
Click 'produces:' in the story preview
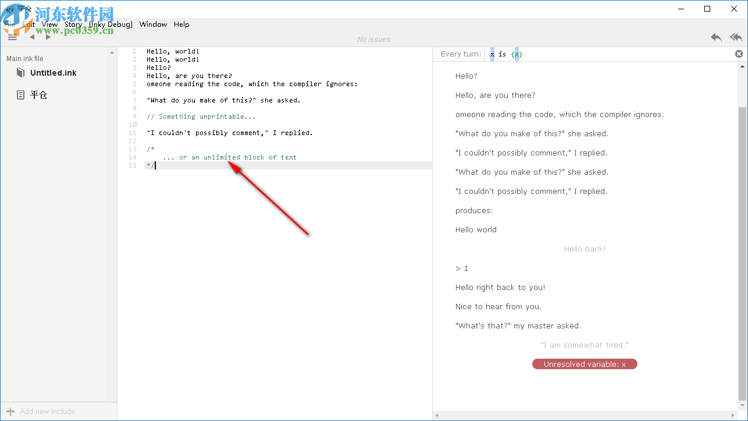pos(474,210)
